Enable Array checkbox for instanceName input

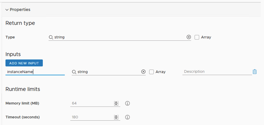pyautogui.click(x=152, y=72)
